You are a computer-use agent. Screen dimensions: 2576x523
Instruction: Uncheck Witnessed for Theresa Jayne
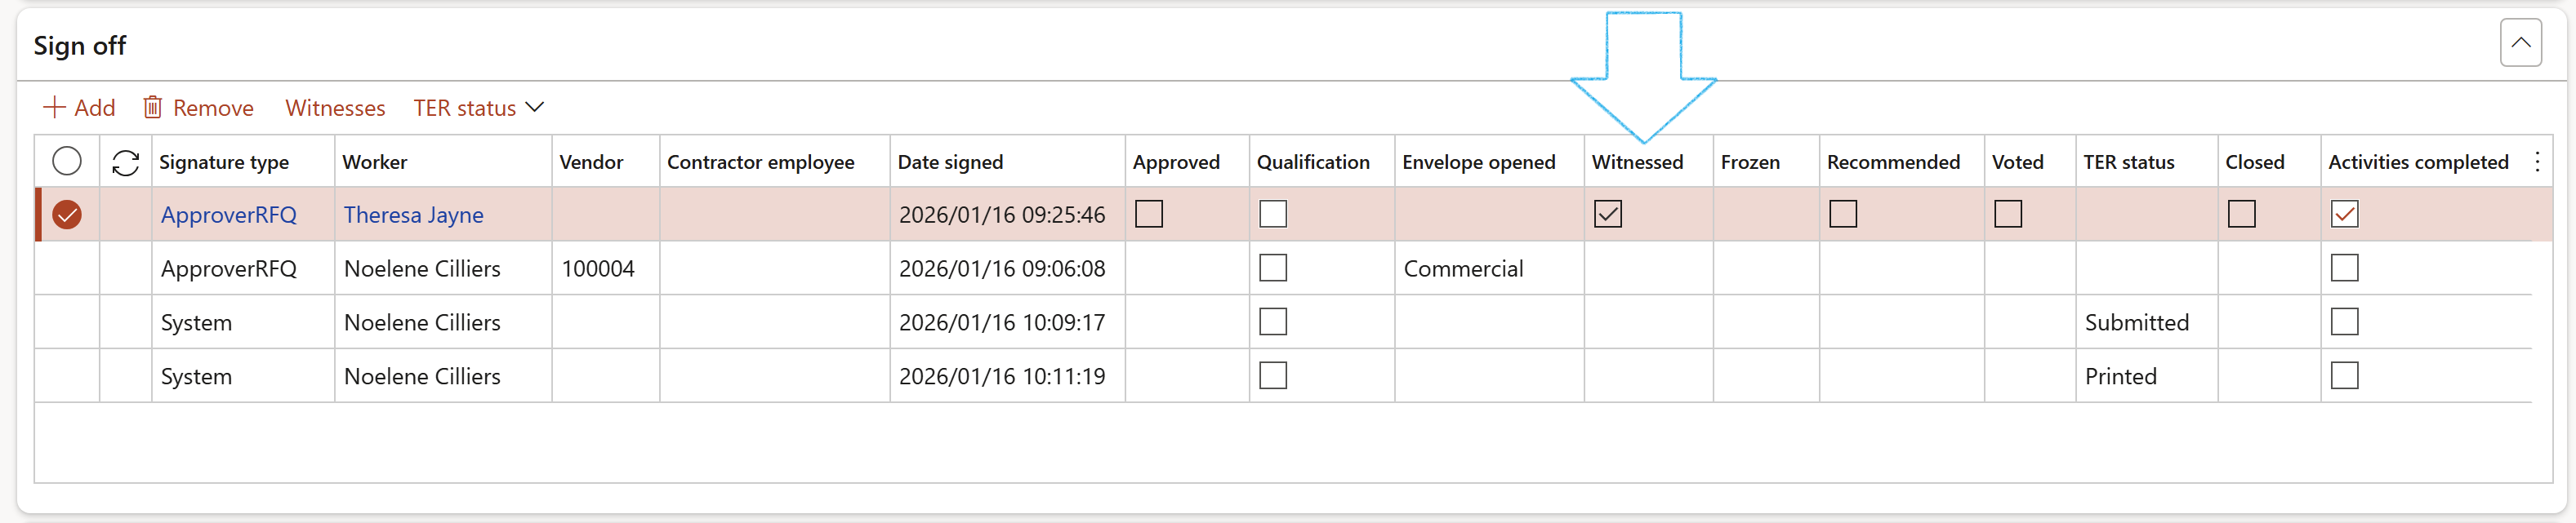[1607, 215]
